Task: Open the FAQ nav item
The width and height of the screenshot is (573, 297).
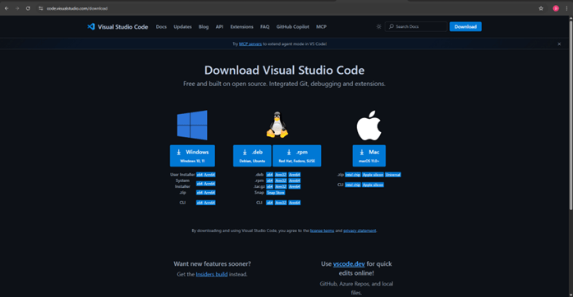Action: click(x=264, y=27)
